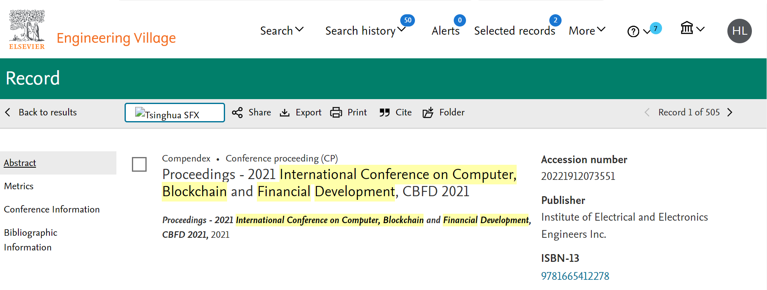767x290 pixels.
Task: Click the help question mark icon
Action: coord(633,31)
